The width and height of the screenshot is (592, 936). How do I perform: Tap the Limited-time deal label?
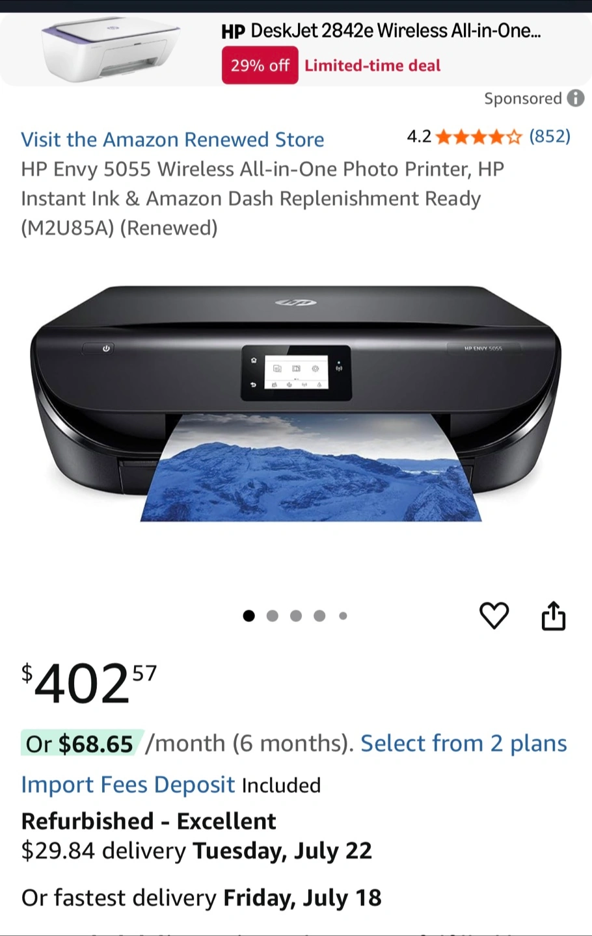pyautogui.click(x=373, y=66)
